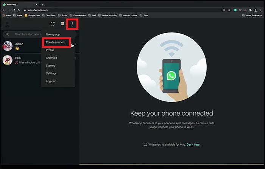
Task: Bookmark this page with the star icon
Action: [x=229, y=10]
